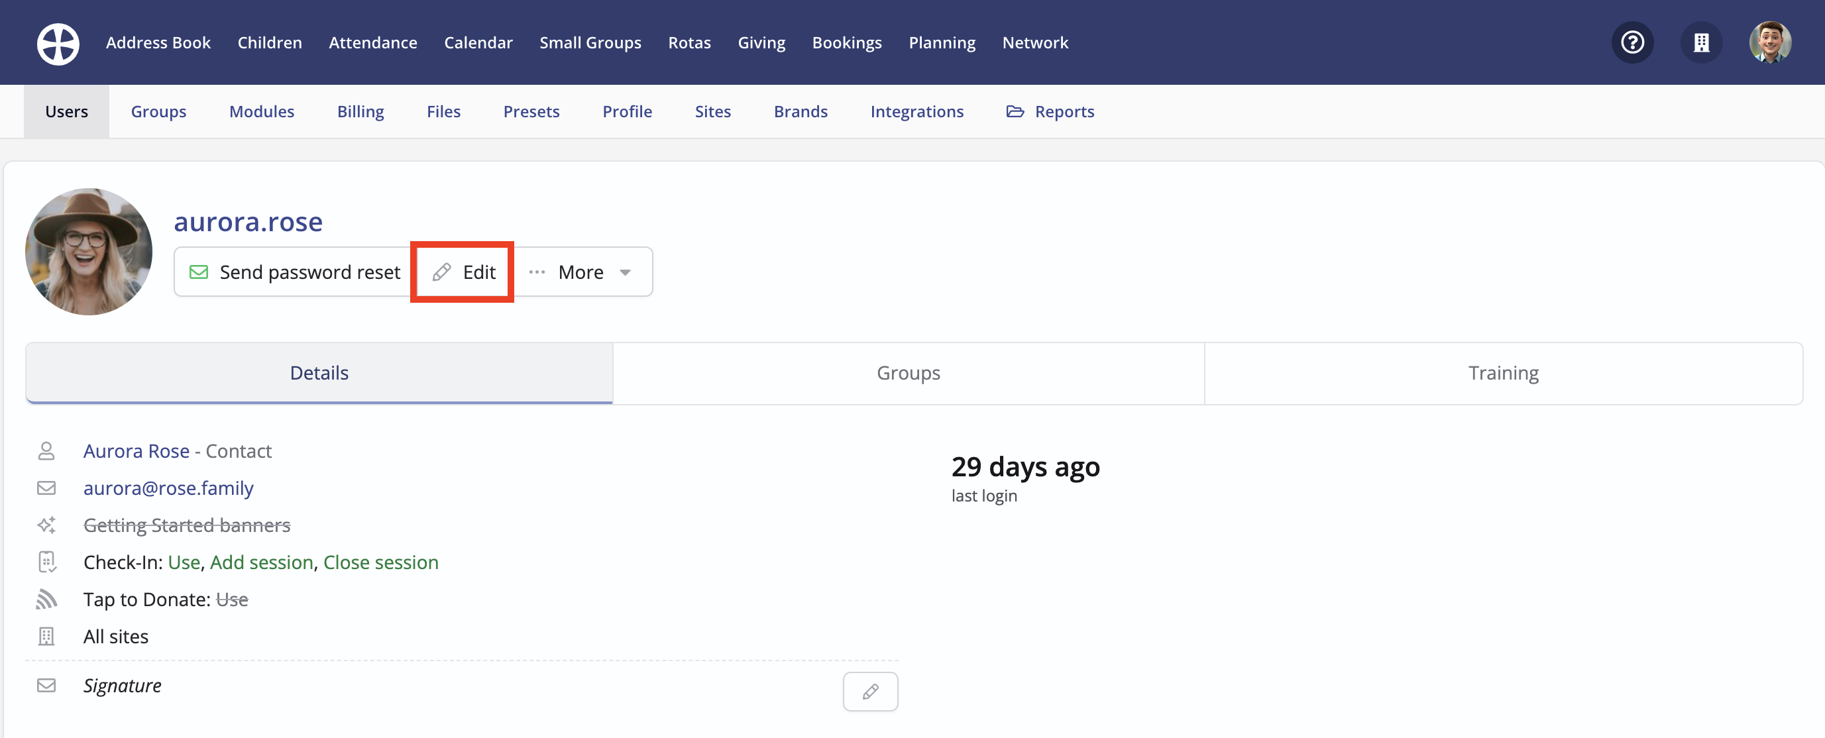
Task: Open the Children module
Action: point(269,42)
